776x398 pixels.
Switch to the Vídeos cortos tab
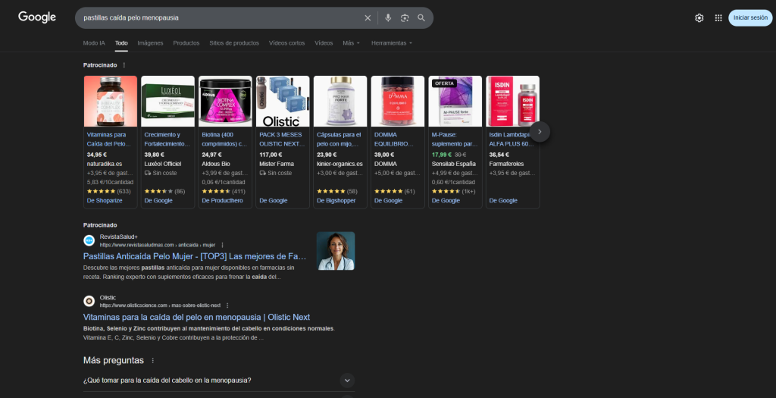[286, 43]
